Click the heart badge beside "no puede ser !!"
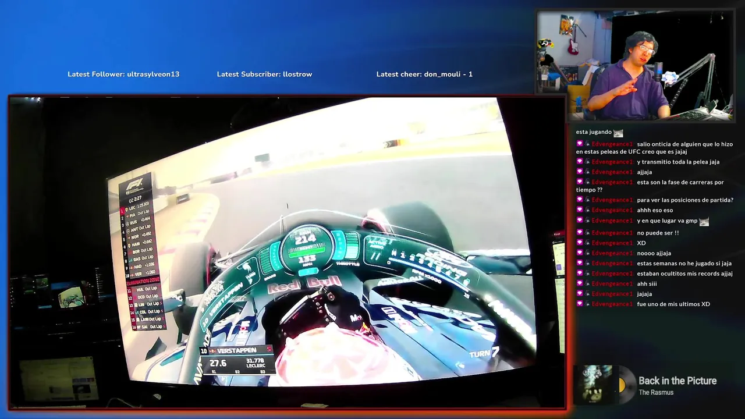The height and width of the screenshot is (419, 745). [x=580, y=233]
